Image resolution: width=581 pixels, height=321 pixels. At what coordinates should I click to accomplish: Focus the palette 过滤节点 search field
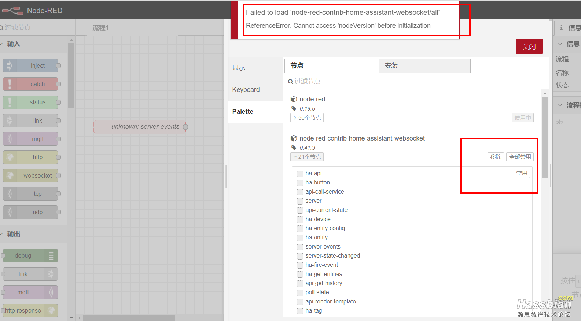pyautogui.click(x=37, y=27)
